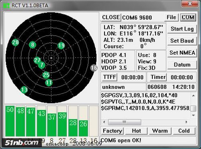Click the NMEA log scroll up arrow
The width and height of the screenshot is (201, 149).
click(x=193, y=96)
